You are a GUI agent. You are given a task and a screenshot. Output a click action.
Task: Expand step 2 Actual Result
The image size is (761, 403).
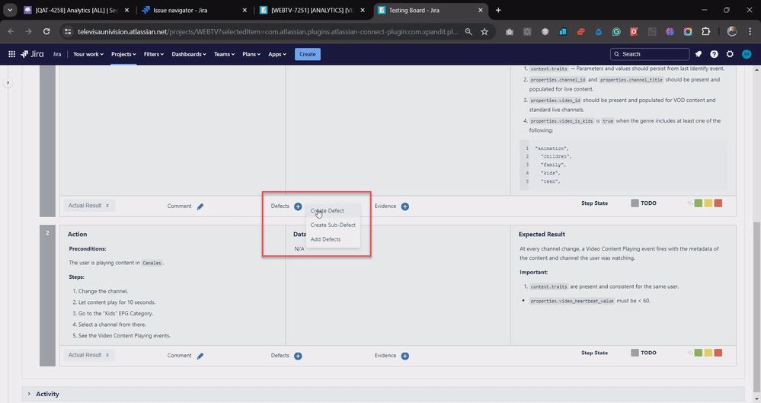(89, 356)
